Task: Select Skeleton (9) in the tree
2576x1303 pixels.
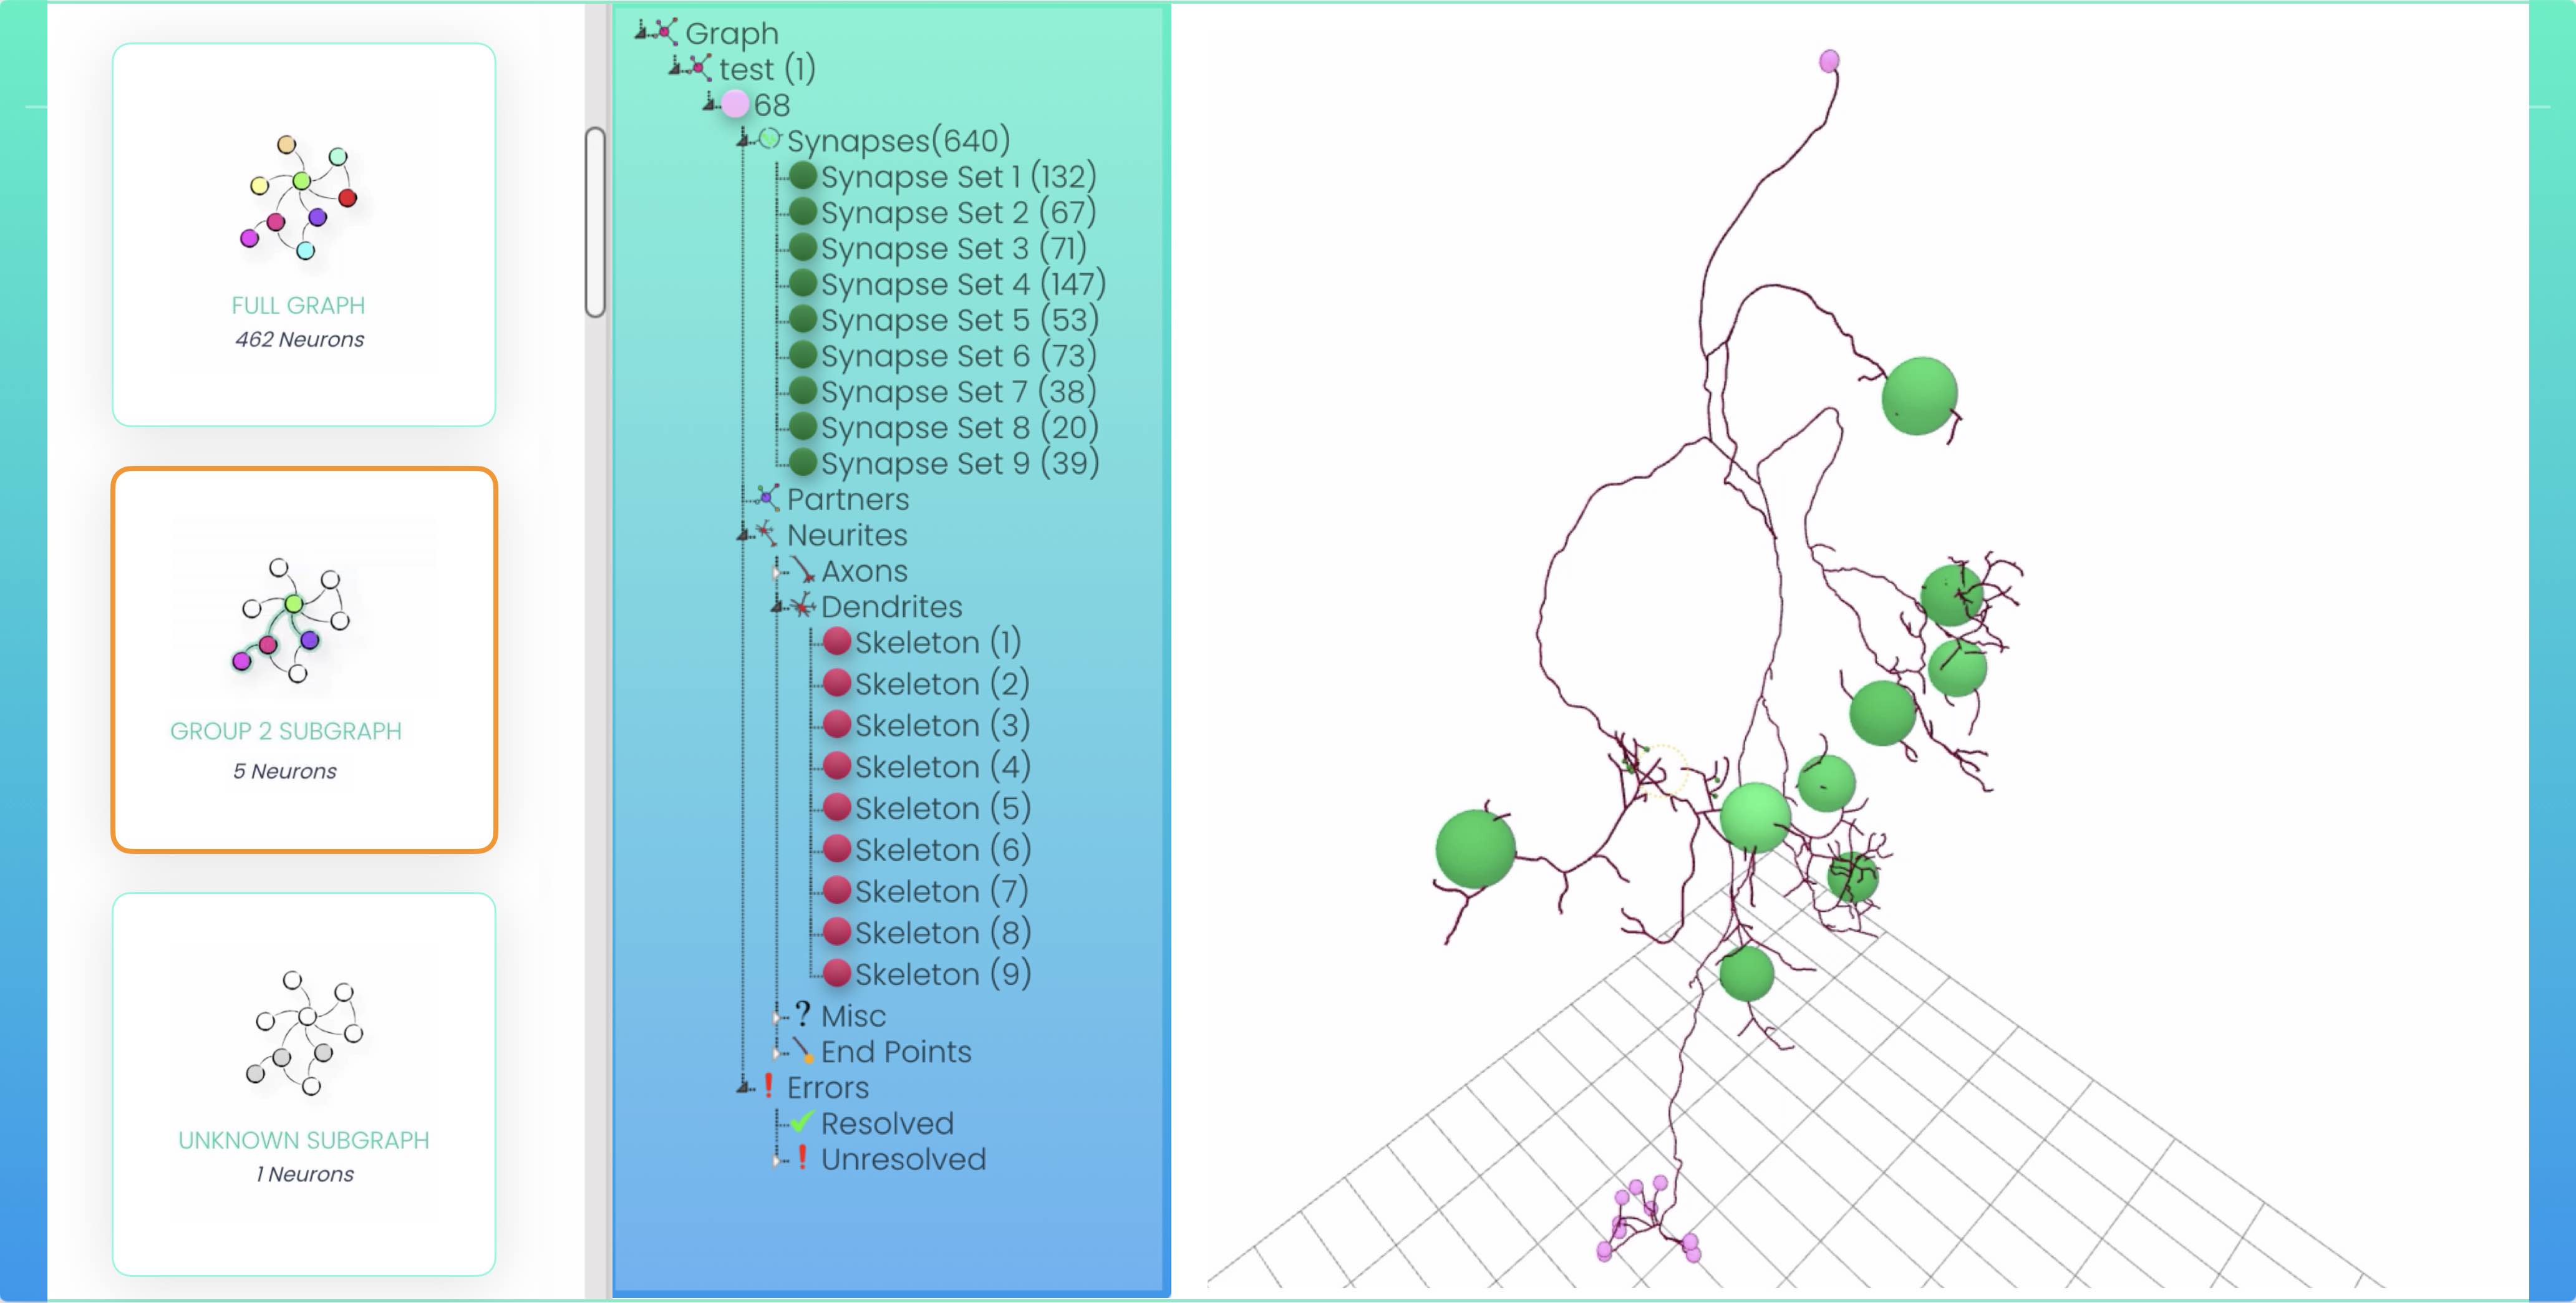Action: coord(941,973)
